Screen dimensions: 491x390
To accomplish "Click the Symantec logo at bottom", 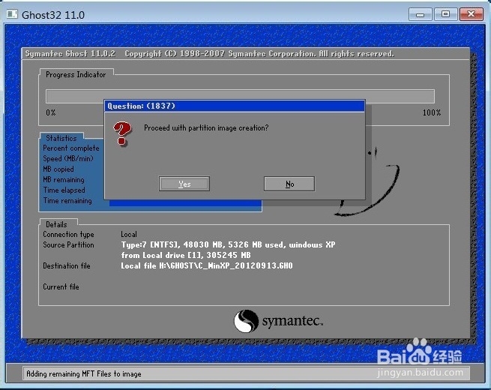I will coord(278,321).
